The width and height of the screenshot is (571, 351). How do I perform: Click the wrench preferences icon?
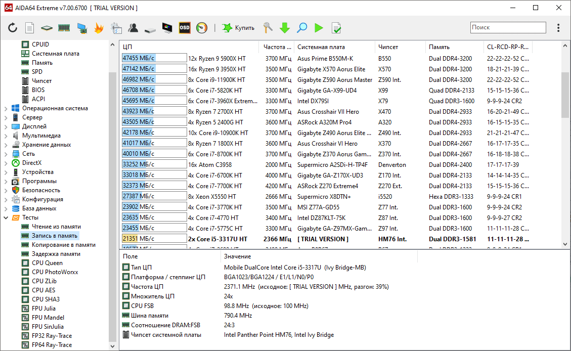268,28
